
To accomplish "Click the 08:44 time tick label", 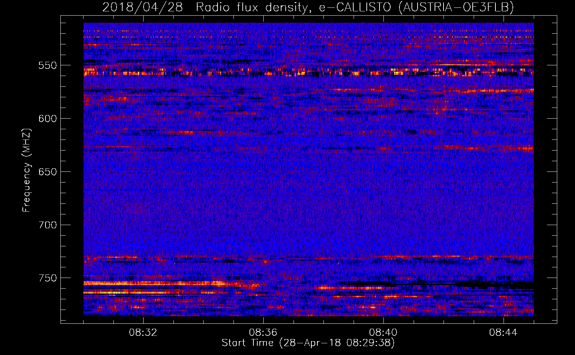I will [x=504, y=333].
